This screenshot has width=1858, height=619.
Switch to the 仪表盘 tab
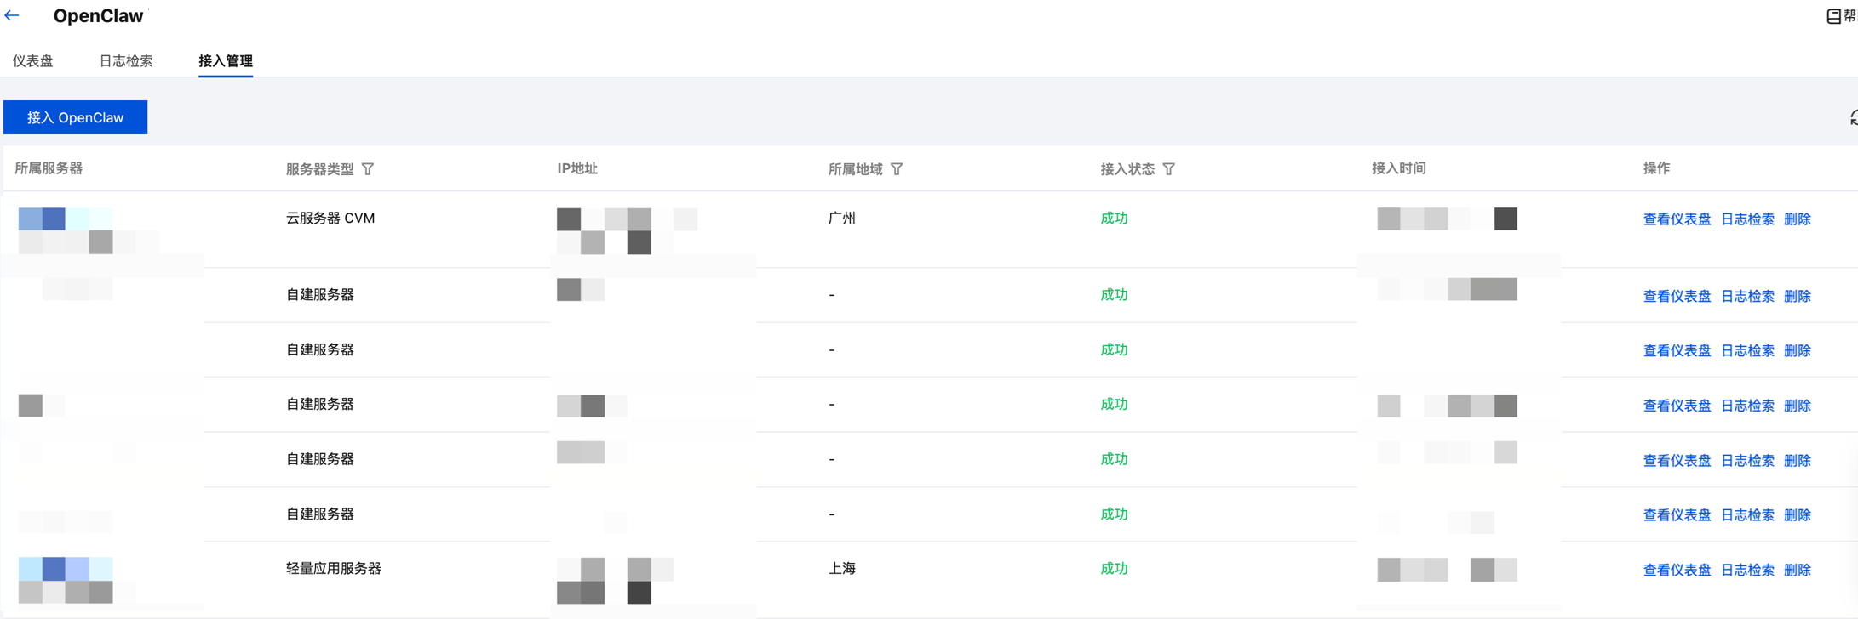click(33, 61)
